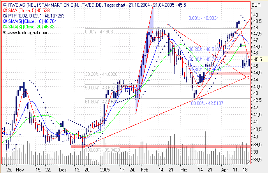Click the 49 price axis label
268x173 pixels.
coord(256,15)
